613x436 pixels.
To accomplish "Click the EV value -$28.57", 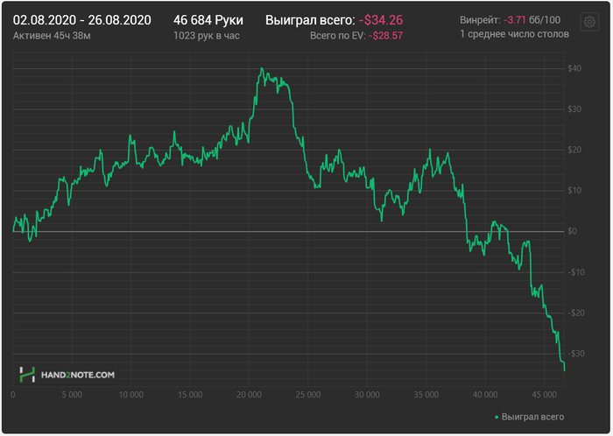I will click(x=386, y=36).
